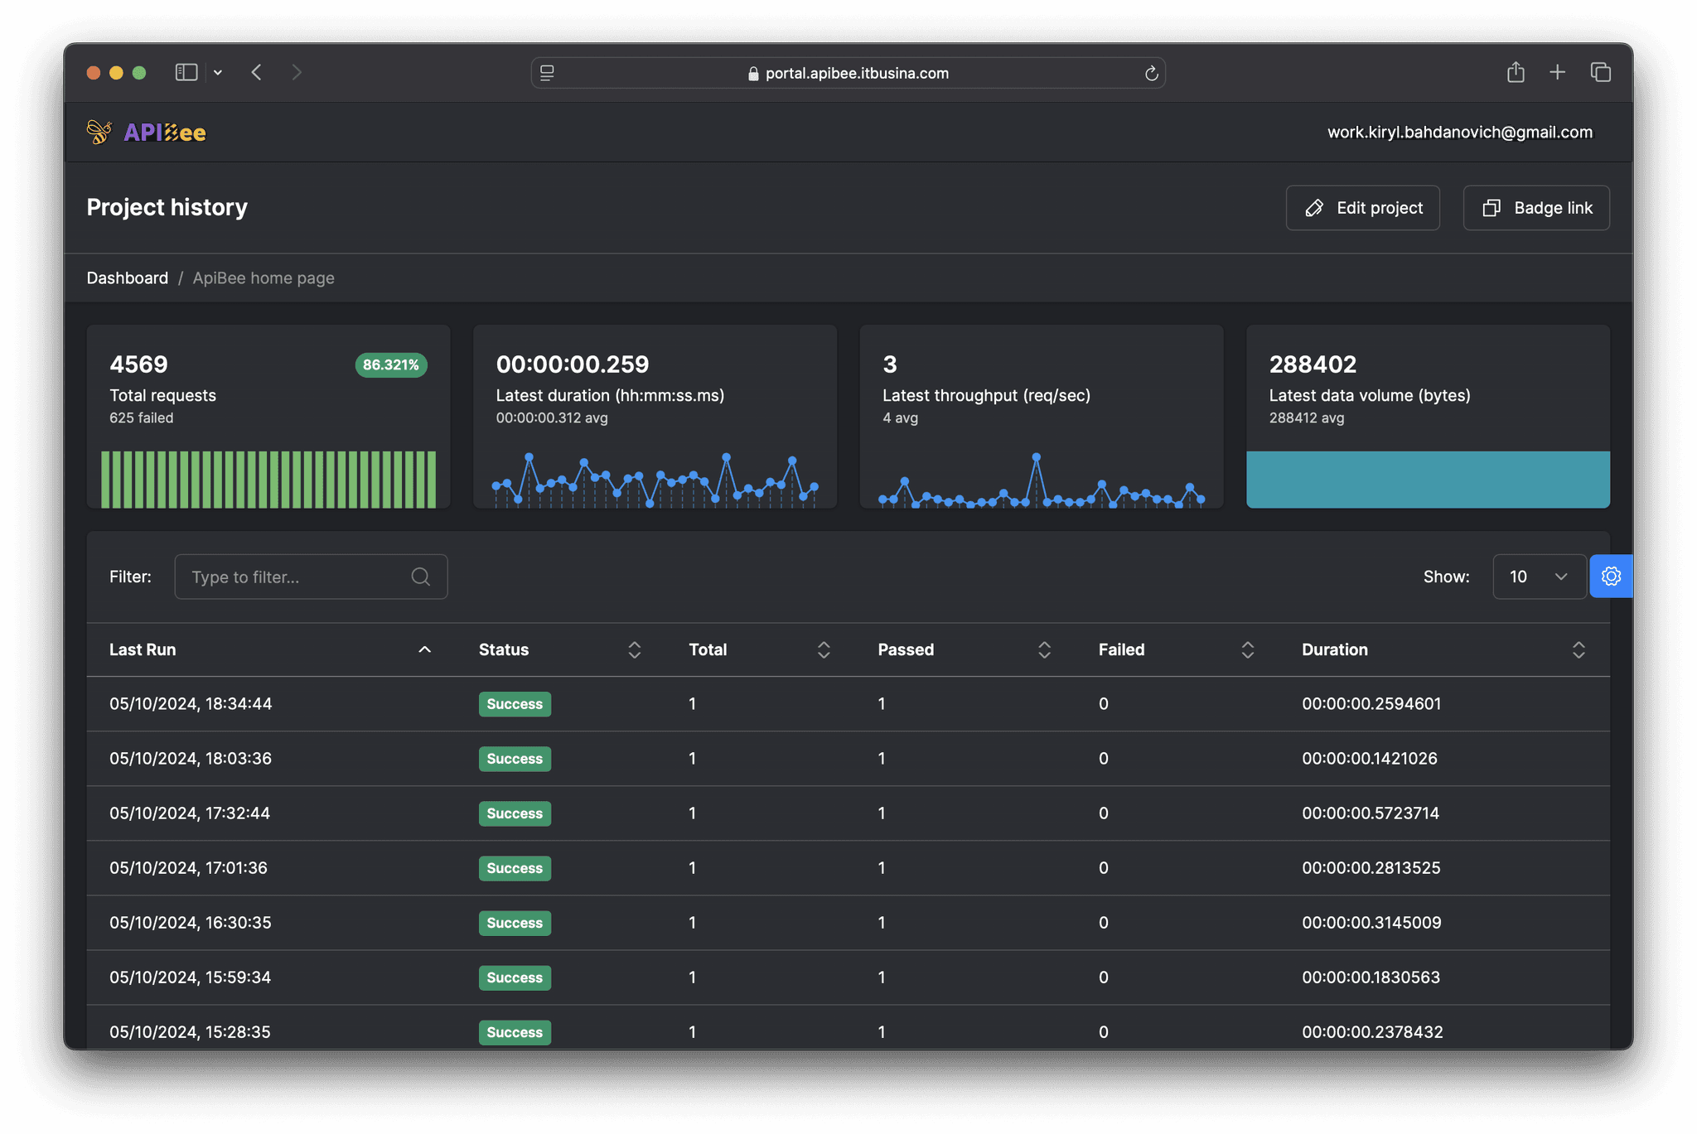Click the ApiBee home page breadcrumb
The image size is (1697, 1134).
[x=263, y=278]
